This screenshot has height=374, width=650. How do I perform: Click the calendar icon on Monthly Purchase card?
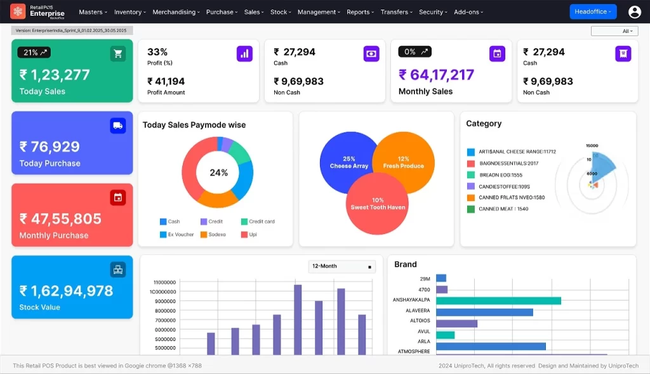[x=117, y=197]
